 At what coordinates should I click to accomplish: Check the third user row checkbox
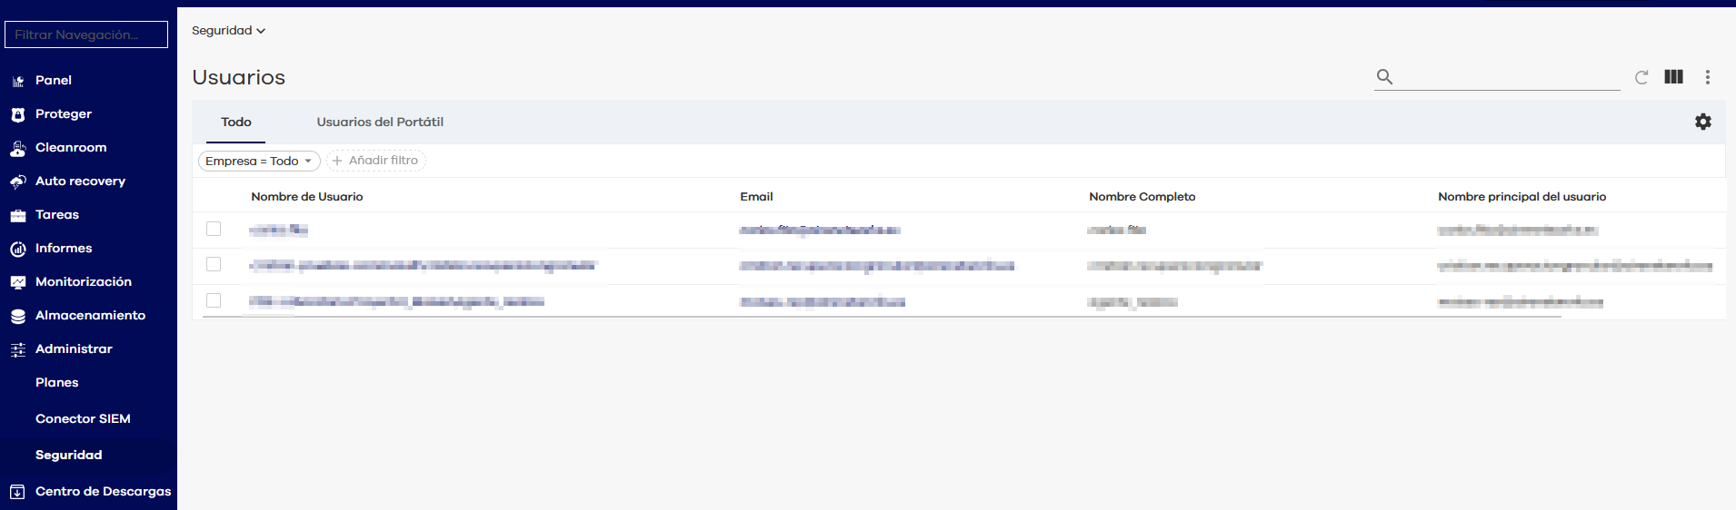click(214, 300)
